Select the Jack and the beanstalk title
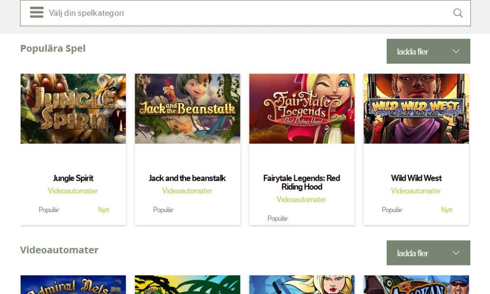 (187, 178)
